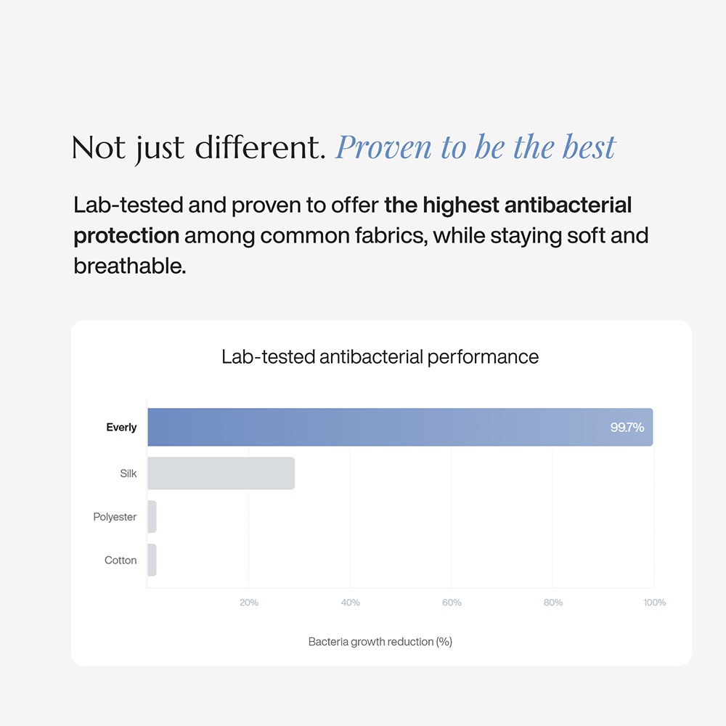Click the "Not just different." heading text
The width and height of the screenshot is (726, 726).
[x=198, y=148]
